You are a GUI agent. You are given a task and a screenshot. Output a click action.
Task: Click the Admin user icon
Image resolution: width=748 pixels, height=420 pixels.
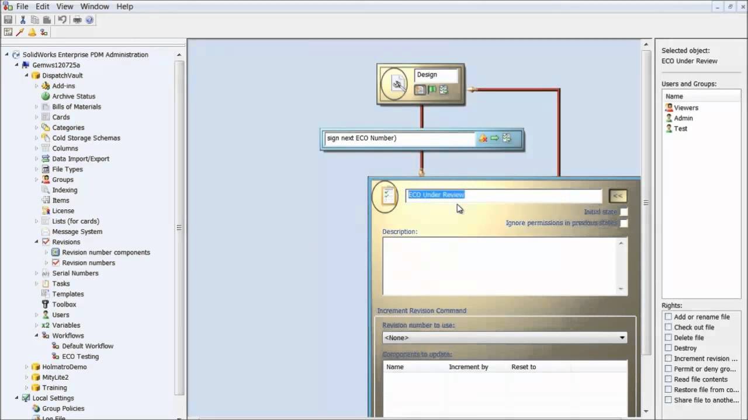point(669,118)
